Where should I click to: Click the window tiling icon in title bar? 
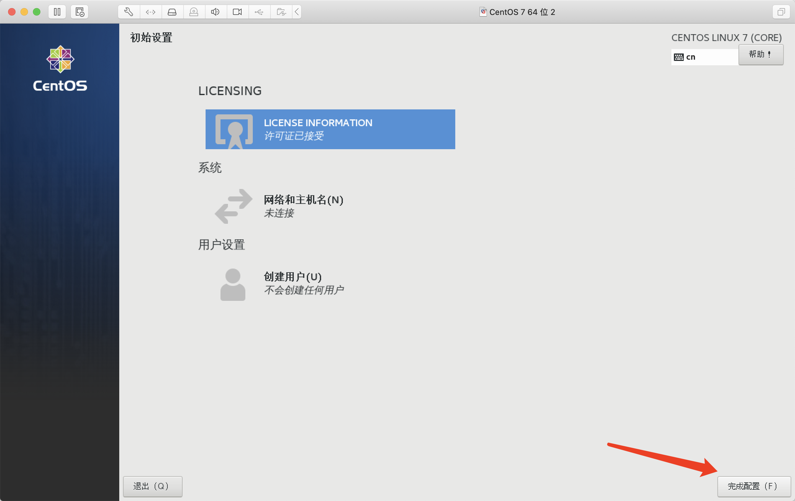click(x=781, y=12)
